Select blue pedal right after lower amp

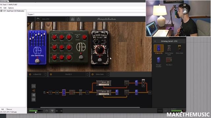[x=117, y=92]
